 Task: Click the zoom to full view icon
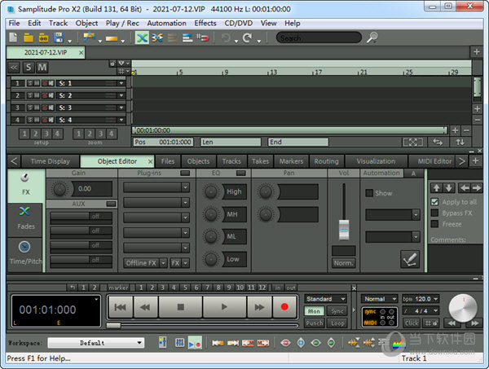click(x=412, y=143)
